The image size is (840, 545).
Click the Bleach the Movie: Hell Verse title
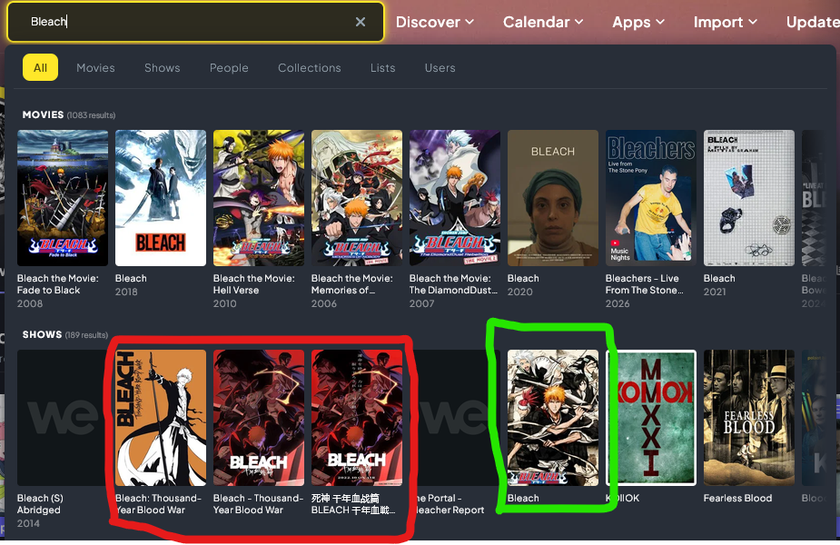tap(254, 284)
